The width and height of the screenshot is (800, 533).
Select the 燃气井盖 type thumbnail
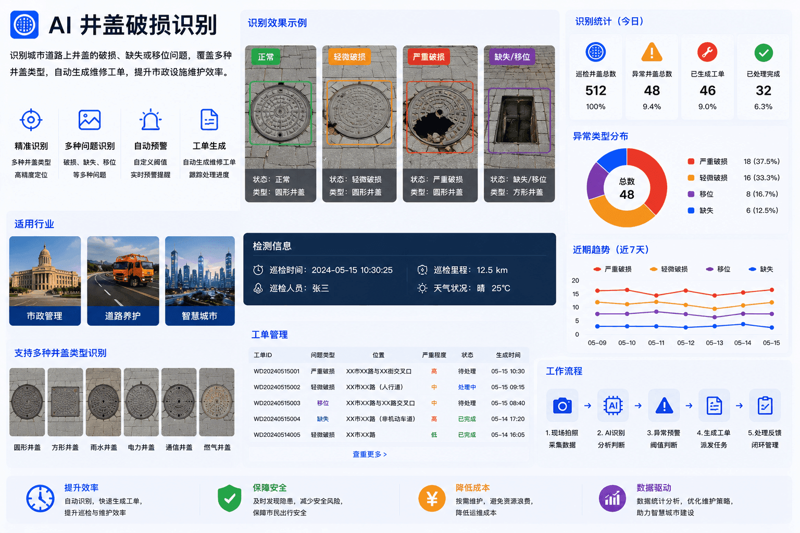(x=217, y=402)
